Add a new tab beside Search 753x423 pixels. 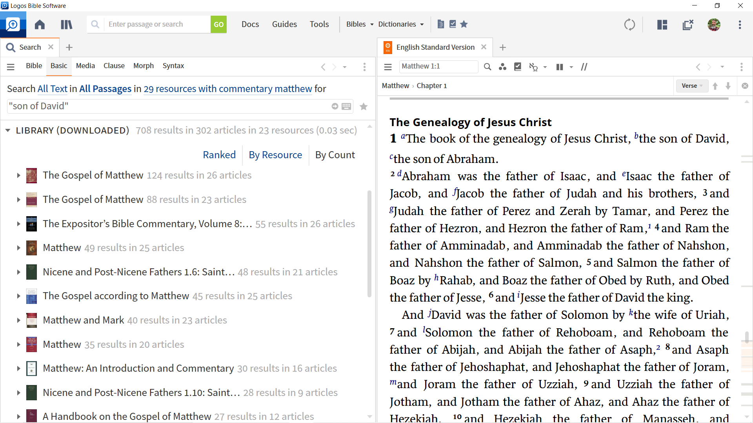[x=69, y=47]
